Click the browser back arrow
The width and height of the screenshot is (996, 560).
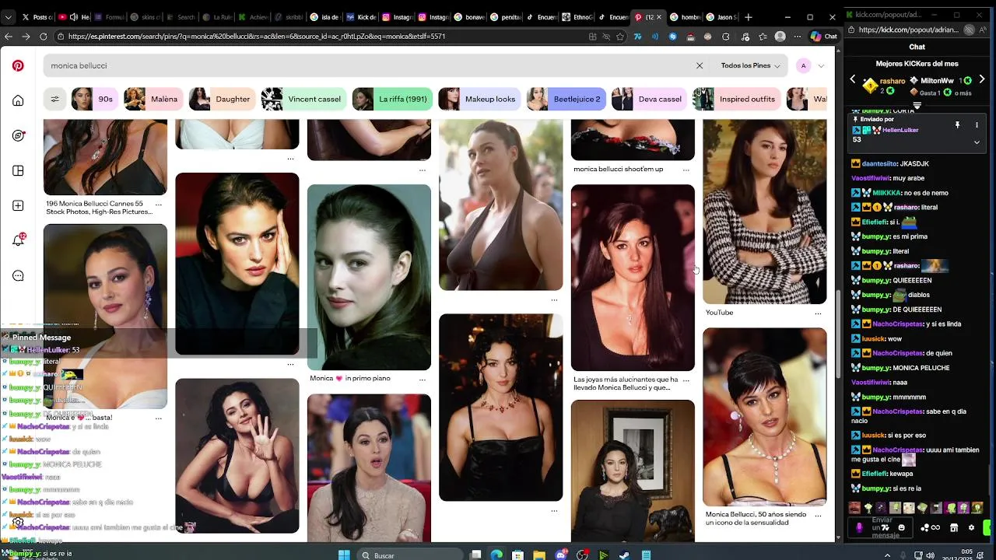click(9, 36)
